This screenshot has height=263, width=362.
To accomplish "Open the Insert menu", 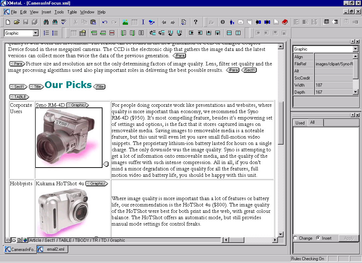I will (x=46, y=12).
